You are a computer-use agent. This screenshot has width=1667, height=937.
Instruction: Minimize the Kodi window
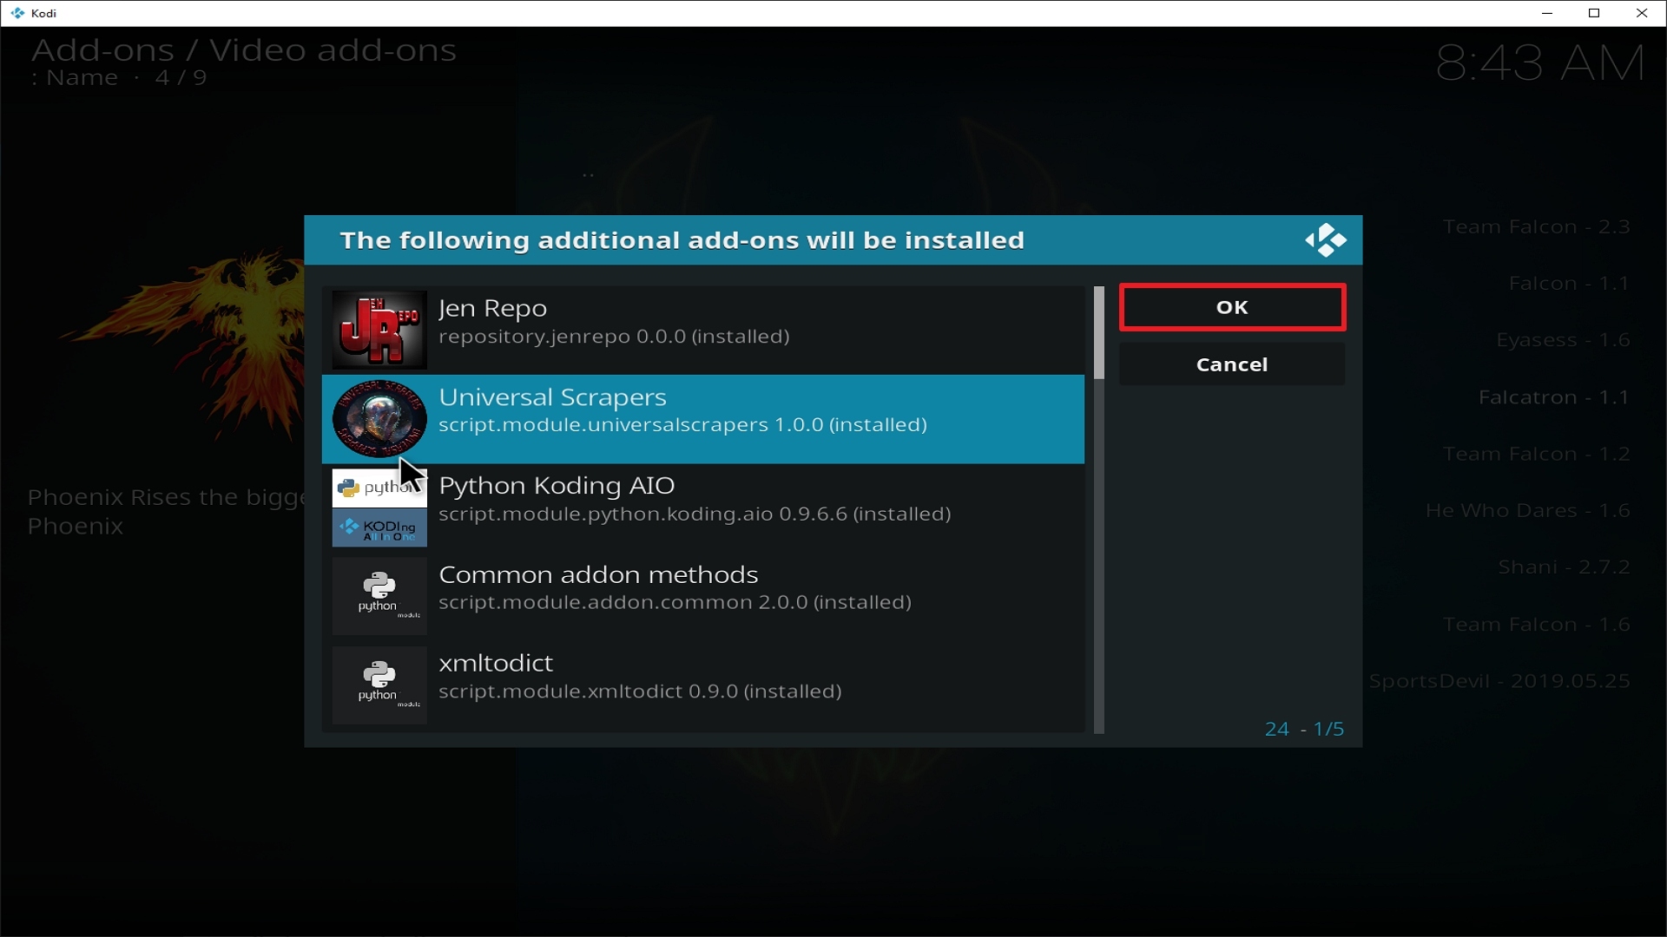pos(1546,13)
